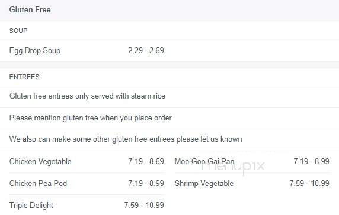Open the Chicken Pea Pod item
Screen dimensions: 339x215
[38, 184]
